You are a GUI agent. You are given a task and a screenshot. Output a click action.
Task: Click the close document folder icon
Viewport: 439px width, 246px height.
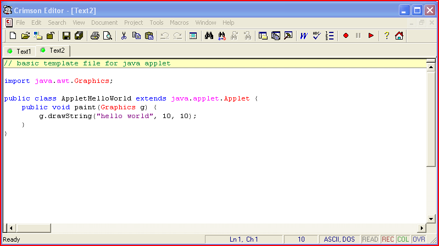[51, 36]
